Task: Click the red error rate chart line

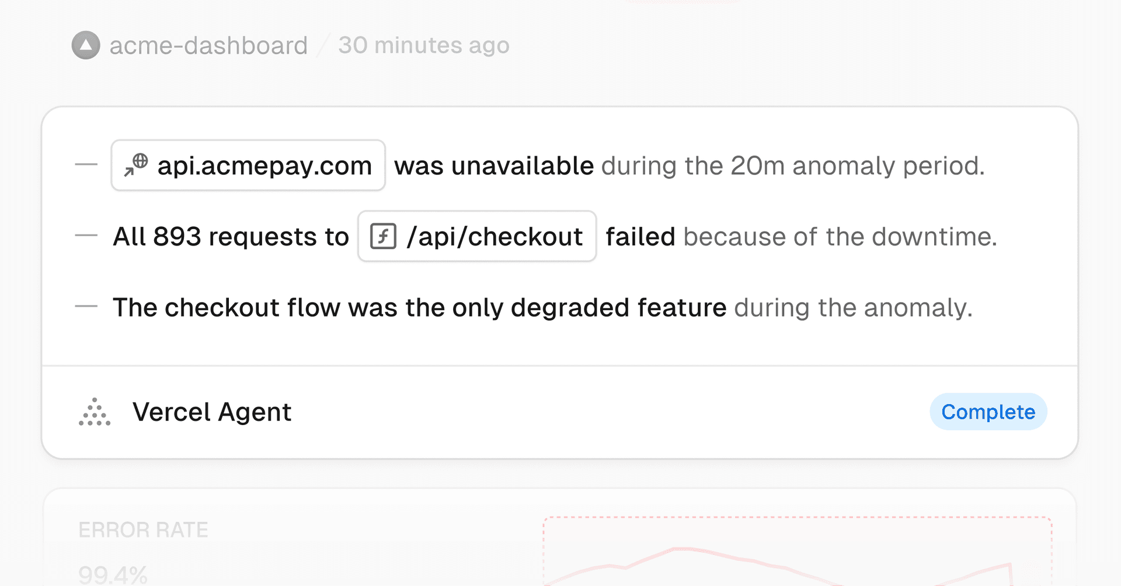Action: tap(677, 549)
